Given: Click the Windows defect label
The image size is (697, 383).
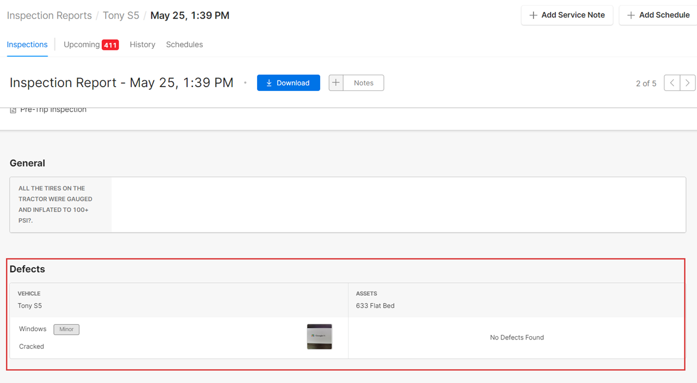Looking at the screenshot, I should pos(33,329).
